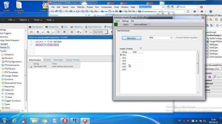Open the edit pencil dropdown in query toolbar
This screenshot has height=124, width=222.
(x=79, y=32)
